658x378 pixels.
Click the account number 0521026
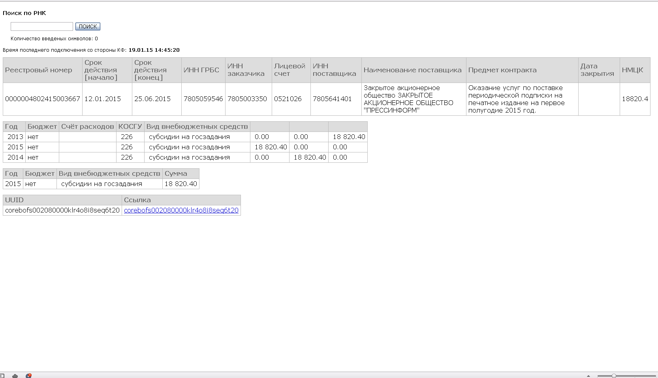288,99
